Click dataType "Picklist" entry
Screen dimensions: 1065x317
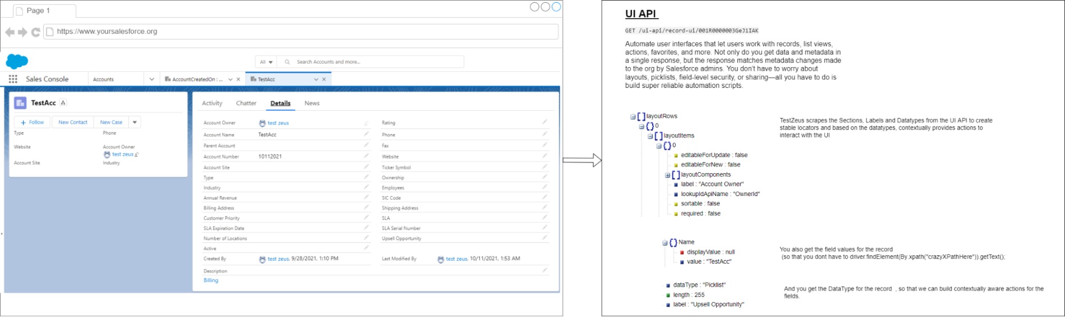pos(700,285)
